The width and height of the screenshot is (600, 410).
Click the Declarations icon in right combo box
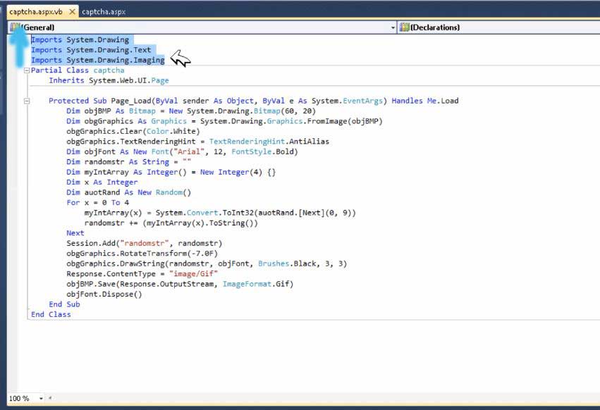[x=404, y=27]
